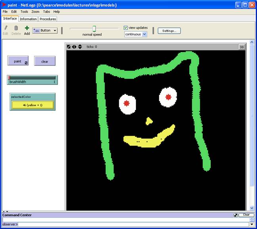Viewport: 257px width, 229px height.
Task: Click the green Add plus icon
Action: pos(27,28)
